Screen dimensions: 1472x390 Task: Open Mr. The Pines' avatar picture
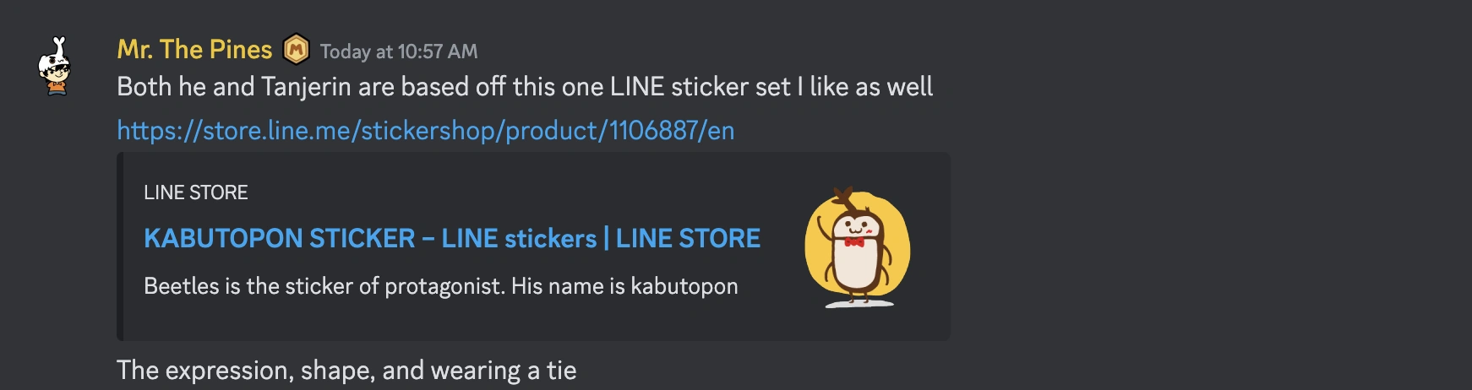tap(57, 66)
